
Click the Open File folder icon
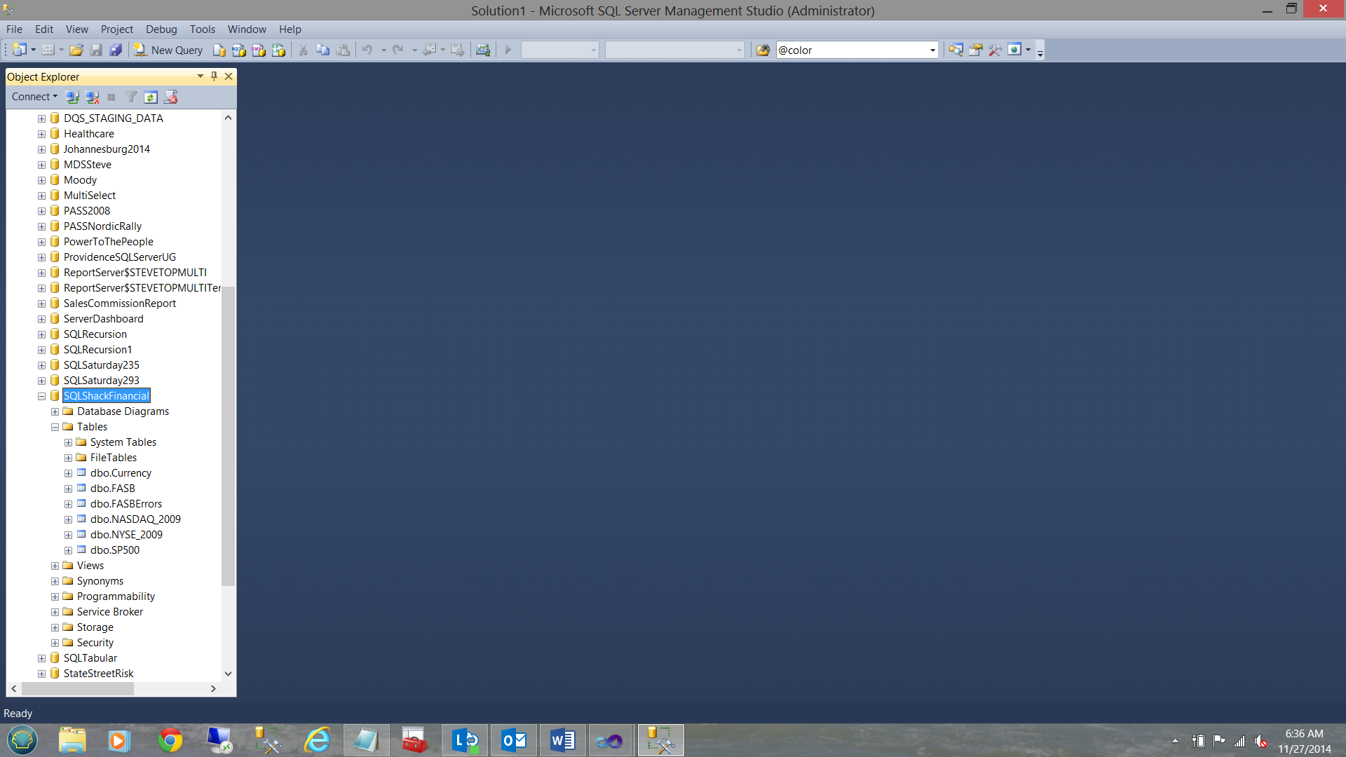tap(76, 50)
